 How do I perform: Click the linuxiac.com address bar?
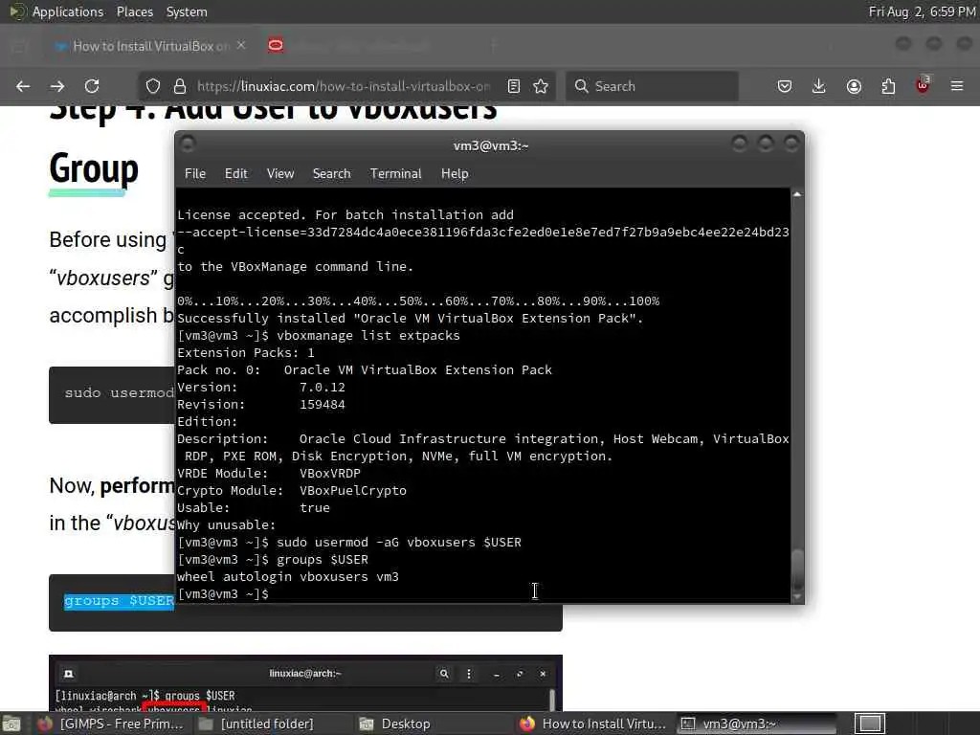[x=344, y=86]
